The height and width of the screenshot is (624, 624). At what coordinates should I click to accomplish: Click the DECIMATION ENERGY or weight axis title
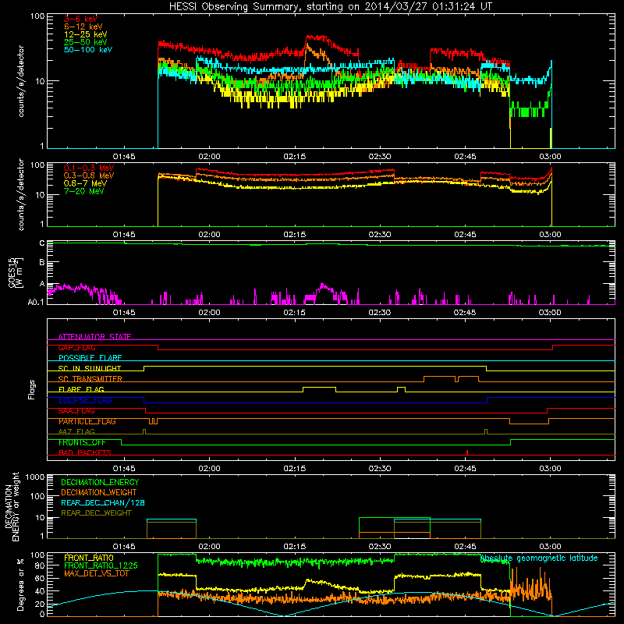click(x=12, y=506)
